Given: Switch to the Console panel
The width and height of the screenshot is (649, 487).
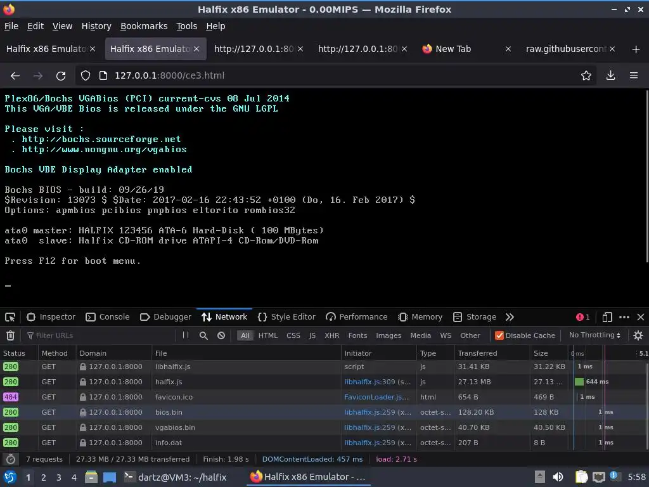Looking at the screenshot, I should [108, 317].
